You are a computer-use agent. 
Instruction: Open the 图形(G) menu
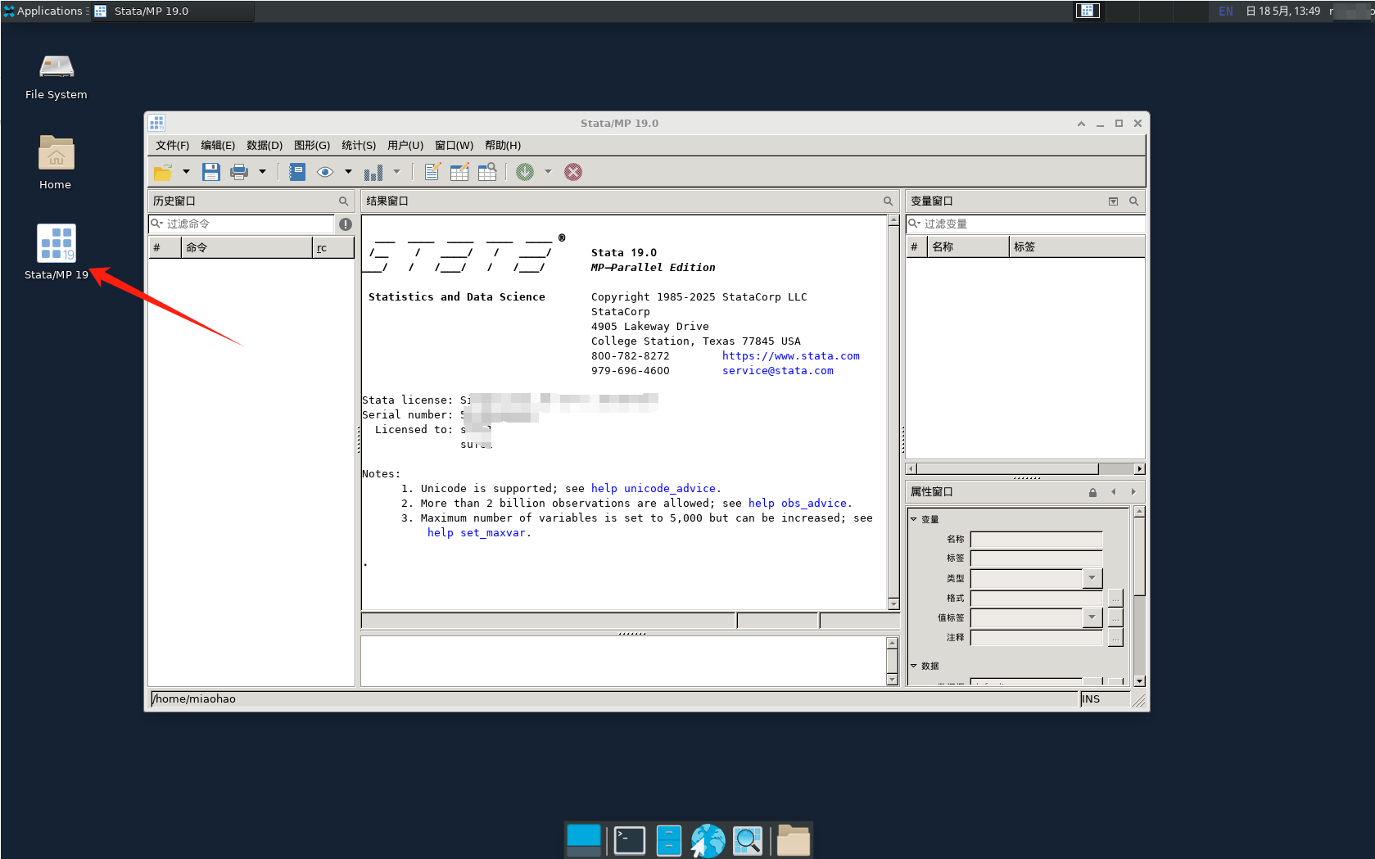pyautogui.click(x=312, y=146)
